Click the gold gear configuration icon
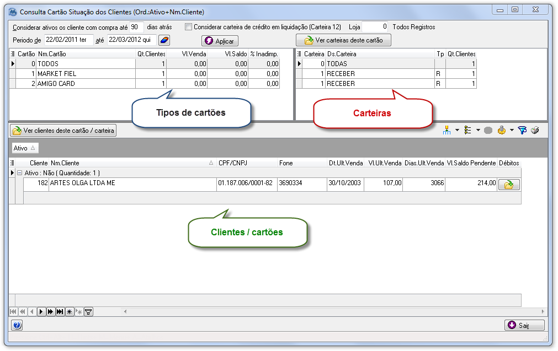 click(502, 131)
